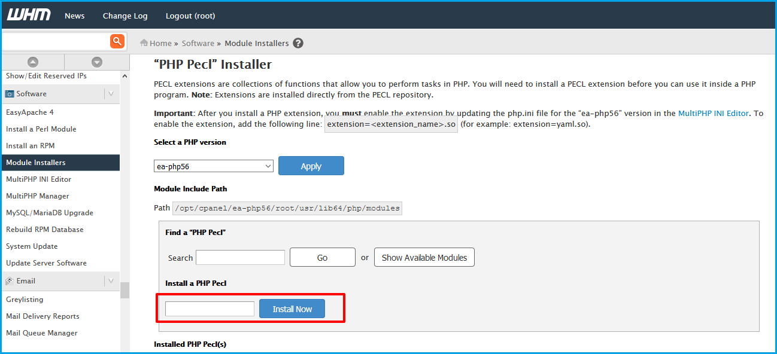Click the sidebar scroll down arrow icon

pyautogui.click(x=97, y=62)
